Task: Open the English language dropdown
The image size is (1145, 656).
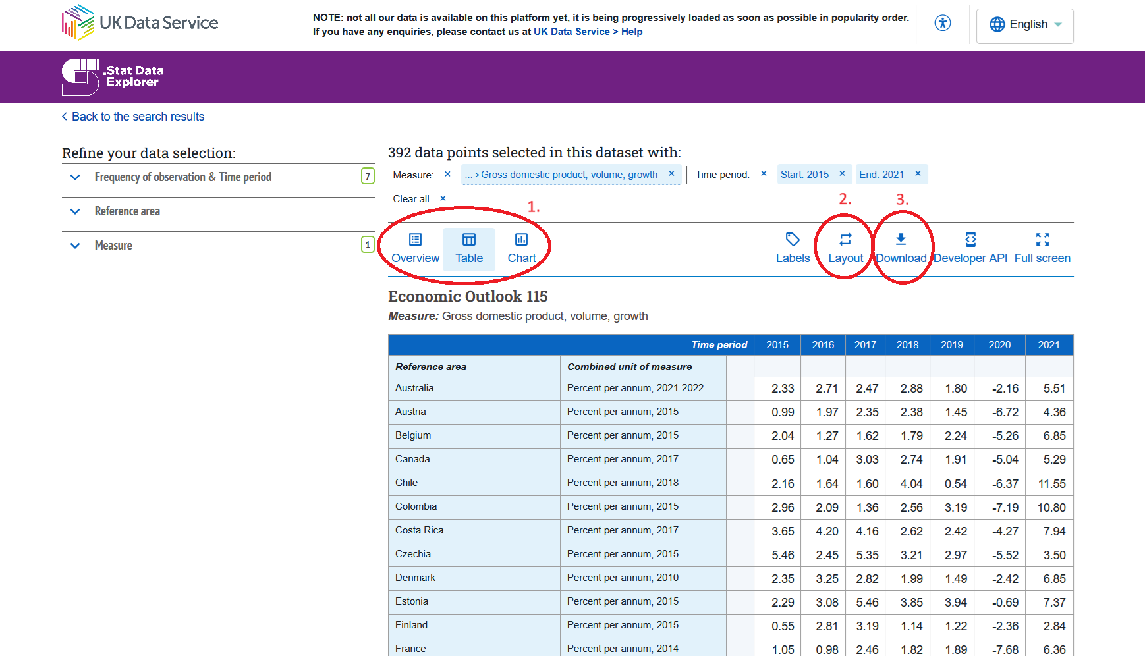Action: coord(1024,25)
